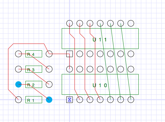The image size is (165, 122).
Task: Click the rightmost pad in U10's top row
Action: click(x=131, y=69)
